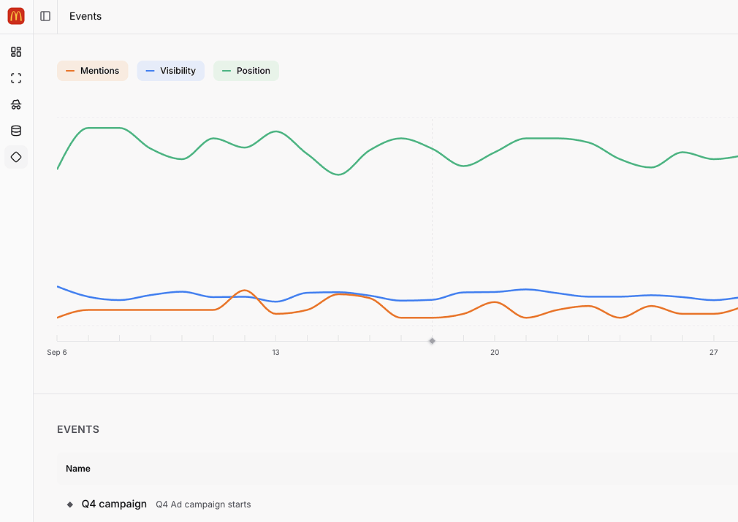The image size is (738, 522).
Task: Click the orange Mentions line on the chart
Action: click(x=146, y=310)
